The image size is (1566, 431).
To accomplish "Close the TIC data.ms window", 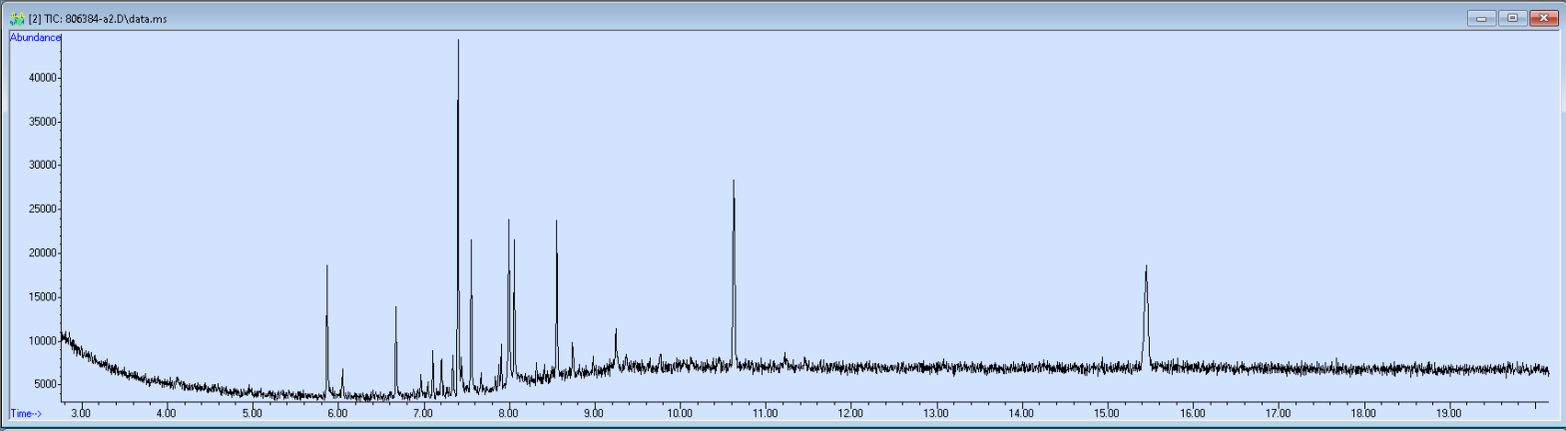I will 1544,18.
